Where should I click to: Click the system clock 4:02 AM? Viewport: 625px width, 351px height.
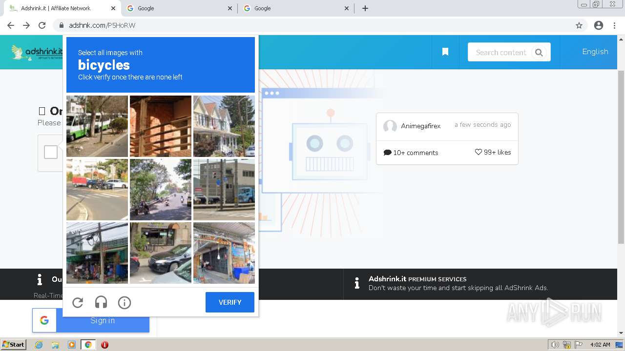point(600,345)
